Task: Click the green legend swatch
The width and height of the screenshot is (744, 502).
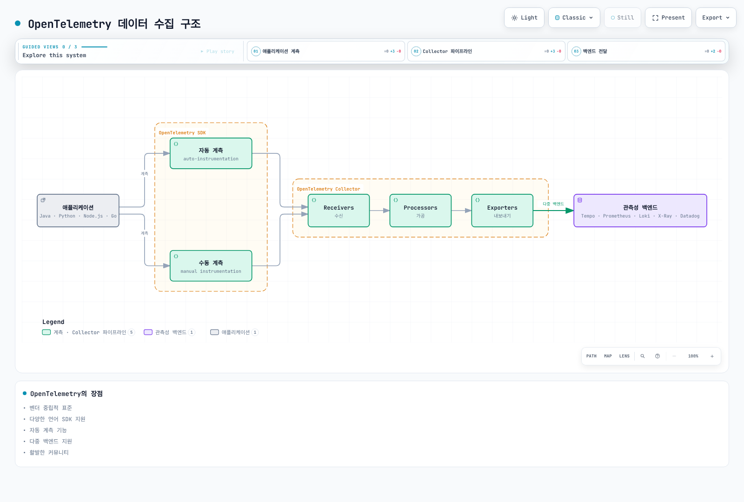Action: click(46, 332)
